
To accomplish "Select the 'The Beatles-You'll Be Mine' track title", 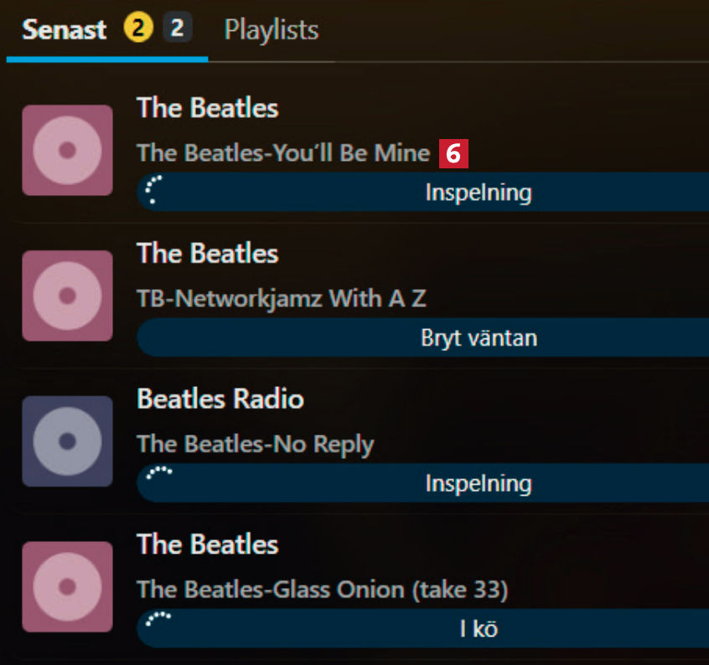I will pos(283,153).
